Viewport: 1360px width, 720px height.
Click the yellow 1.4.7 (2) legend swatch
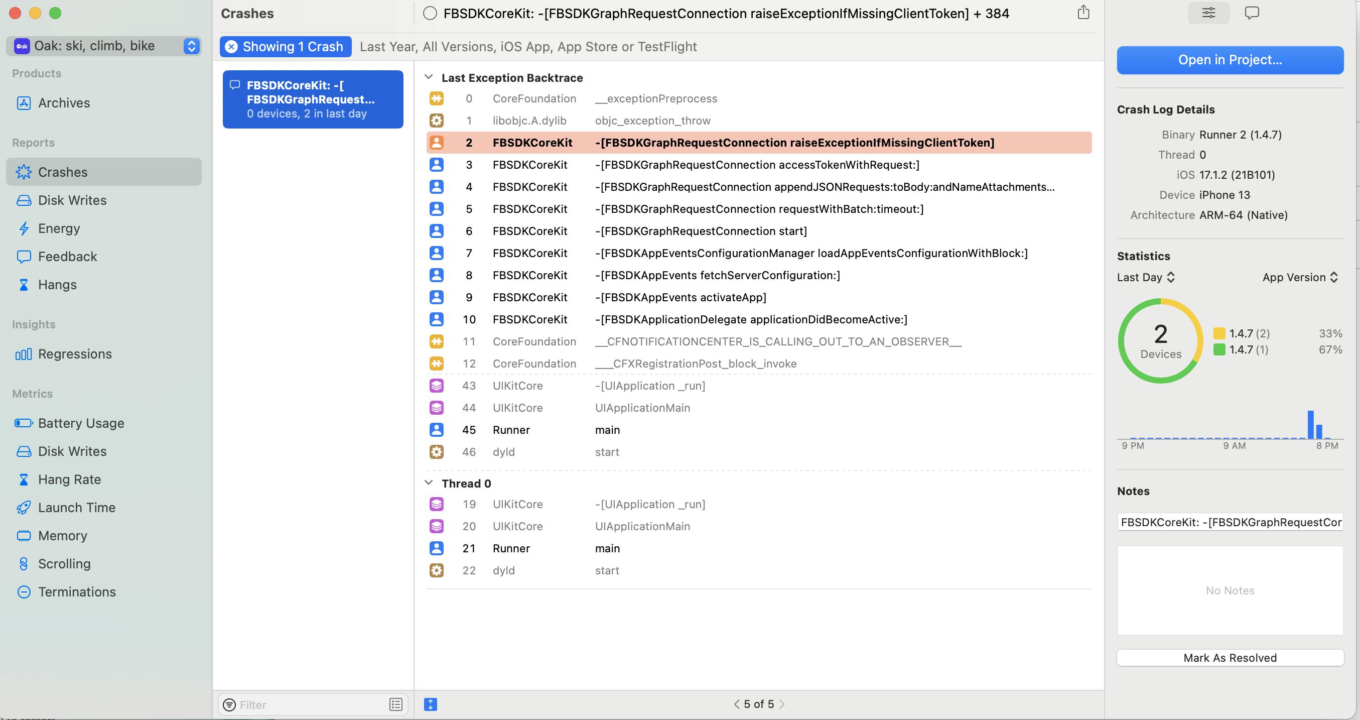pos(1219,333)
